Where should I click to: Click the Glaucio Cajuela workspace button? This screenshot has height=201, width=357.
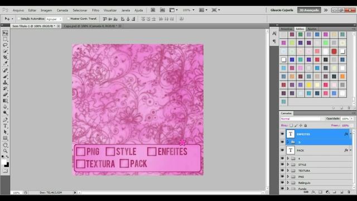pyautogui.click(x=282, y=10)
